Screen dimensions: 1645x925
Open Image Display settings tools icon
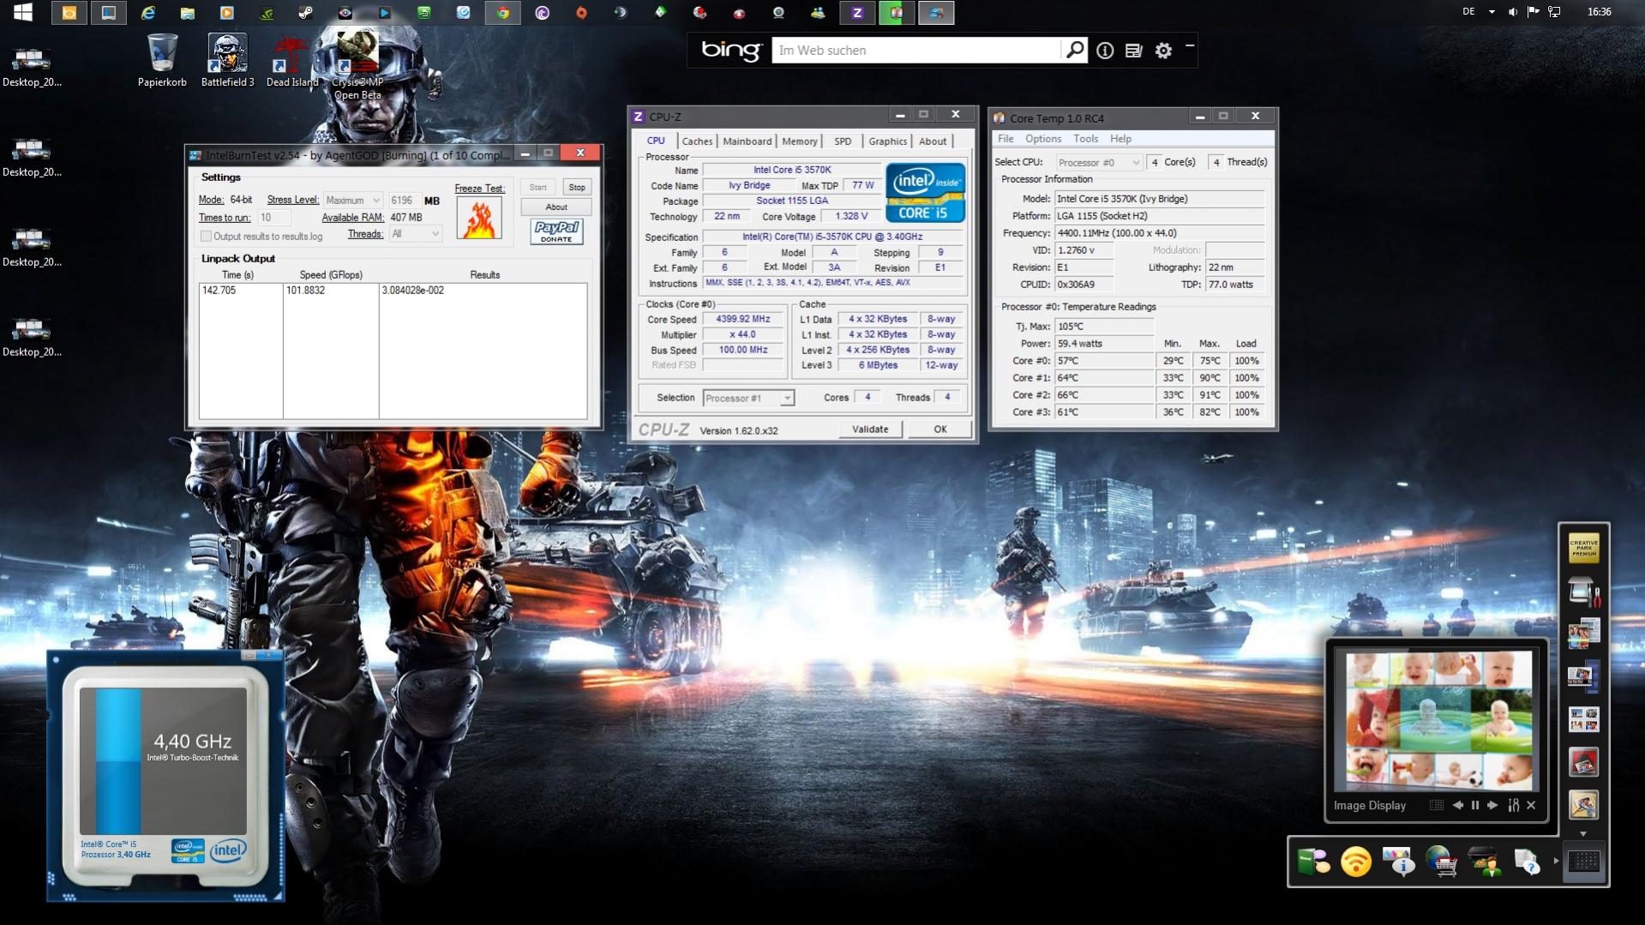1514,805
